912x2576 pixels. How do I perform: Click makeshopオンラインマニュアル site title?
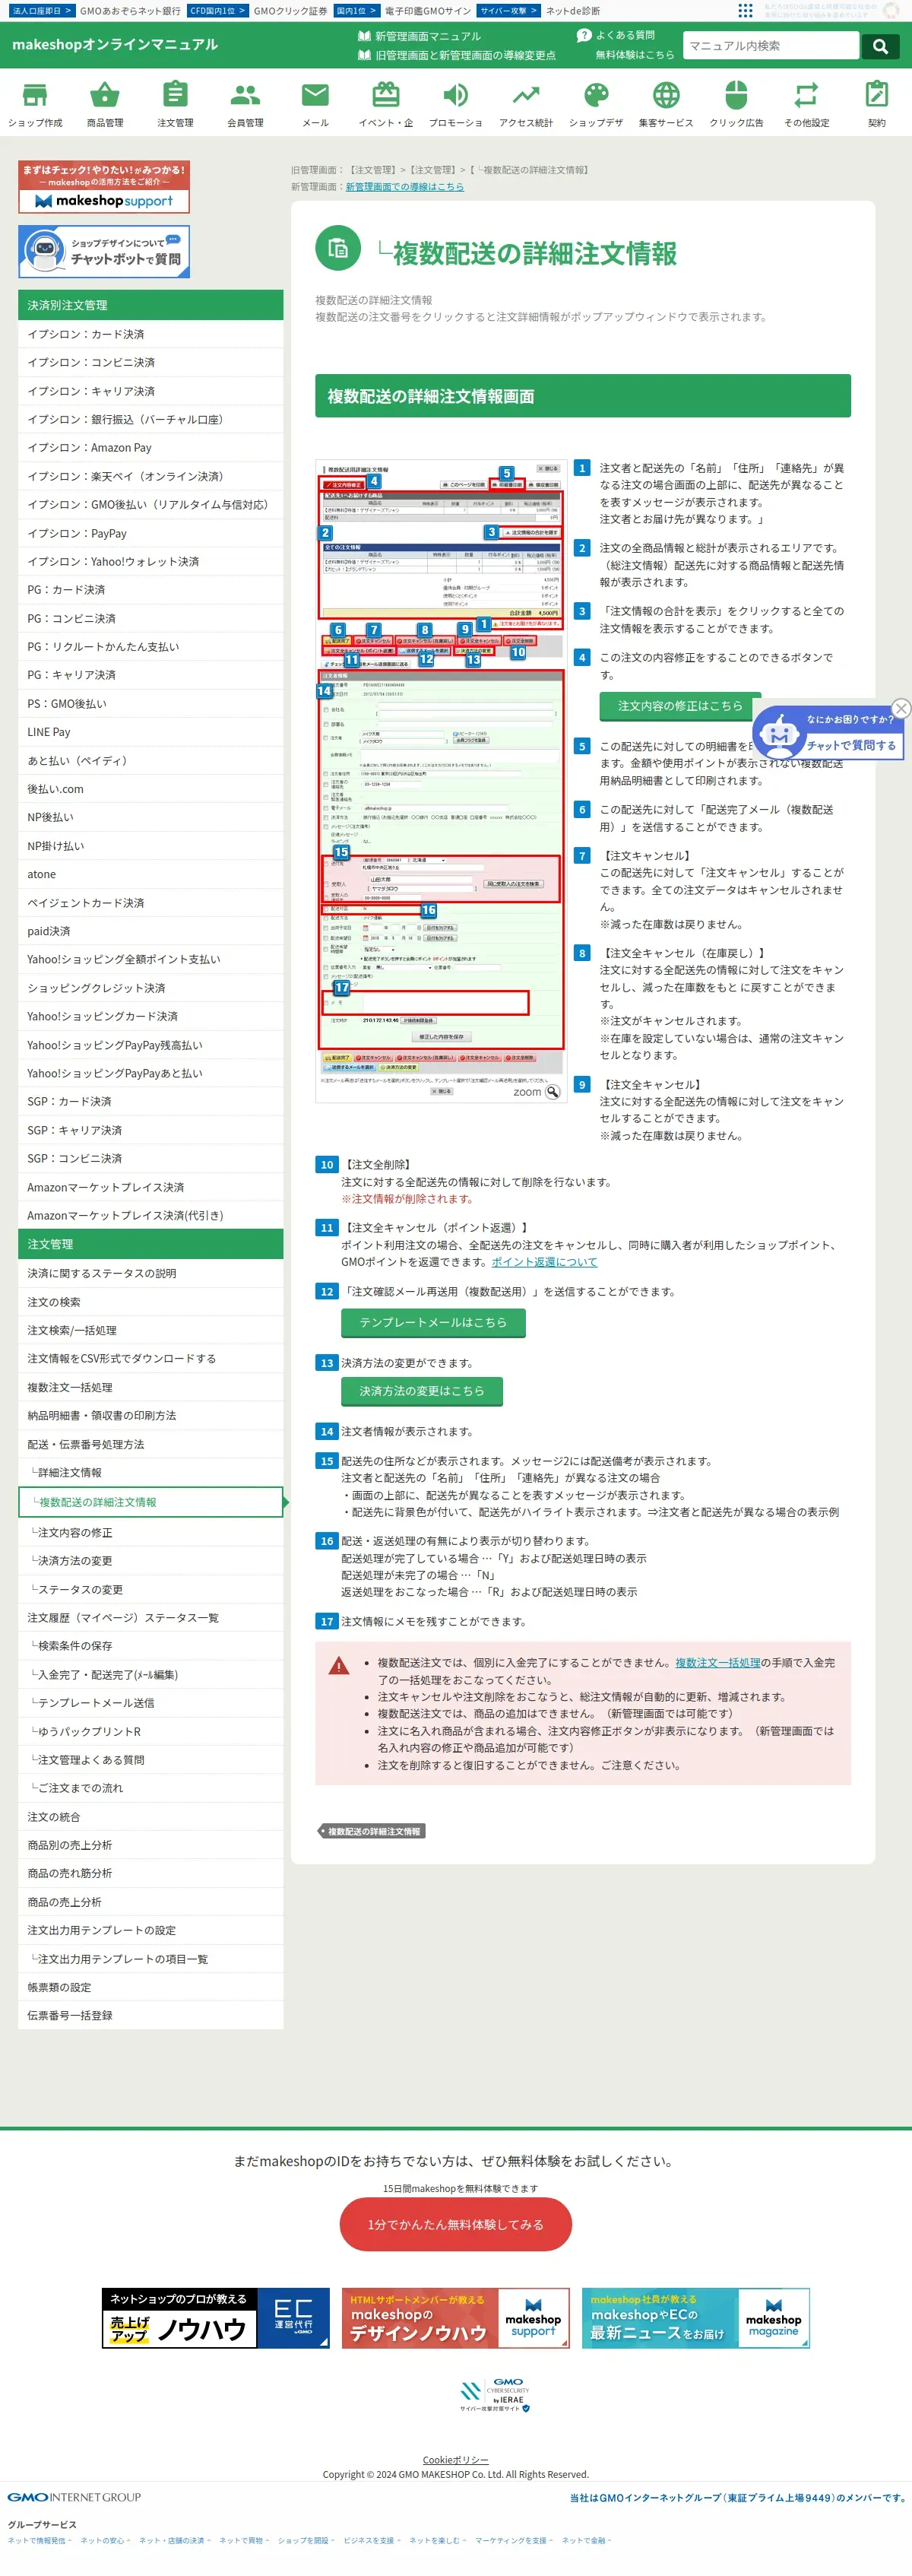pyautogui.click(x=115, y=44)
